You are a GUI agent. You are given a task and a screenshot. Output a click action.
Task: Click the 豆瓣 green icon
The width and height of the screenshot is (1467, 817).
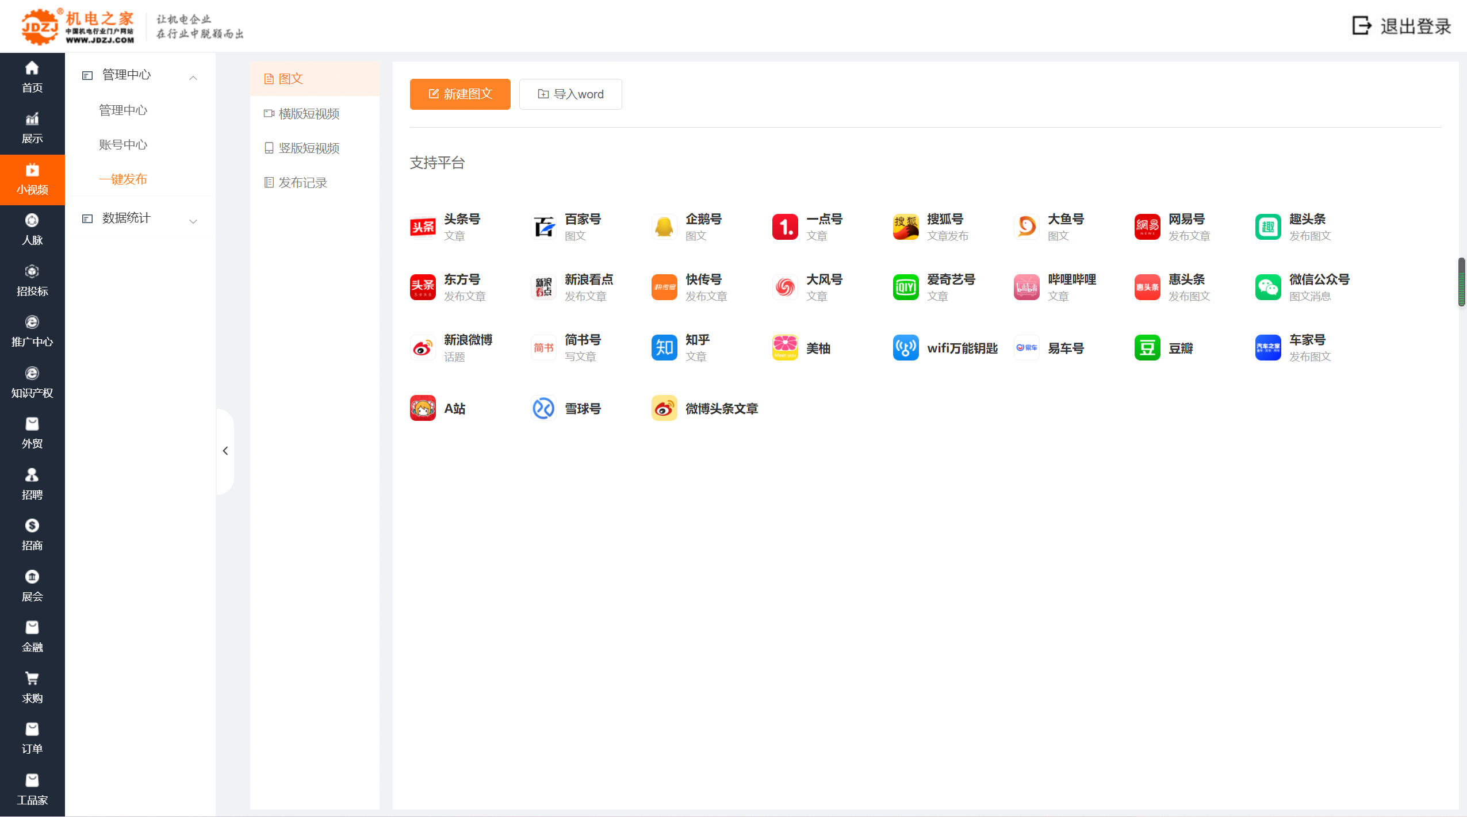[x=1147, y=348]
